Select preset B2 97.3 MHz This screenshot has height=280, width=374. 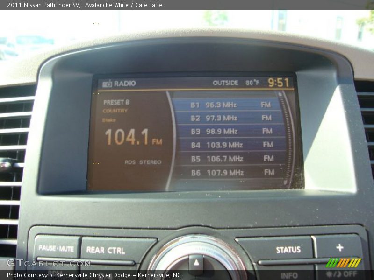point(229,118)
